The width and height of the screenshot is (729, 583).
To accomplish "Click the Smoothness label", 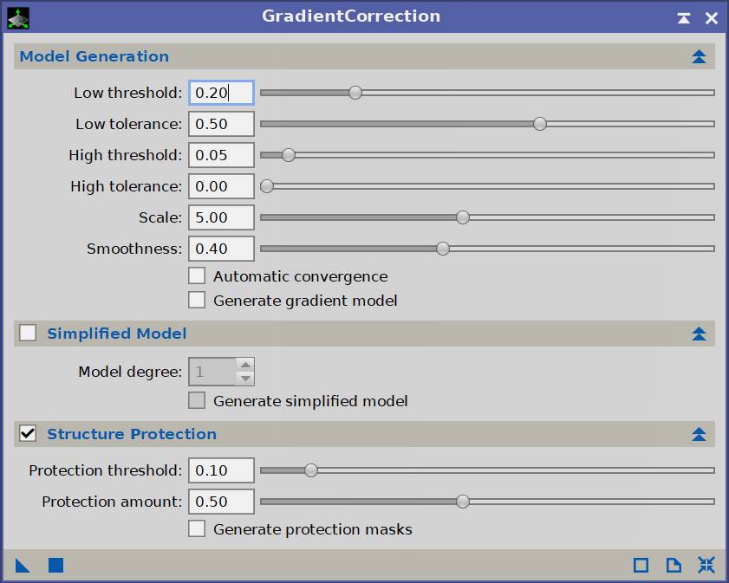I will point(134,249).
